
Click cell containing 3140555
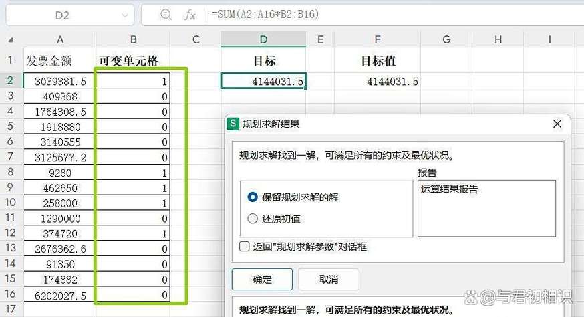click(x=59, y=142)
